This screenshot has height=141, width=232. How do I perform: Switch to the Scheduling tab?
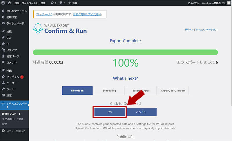coord(109,90)
